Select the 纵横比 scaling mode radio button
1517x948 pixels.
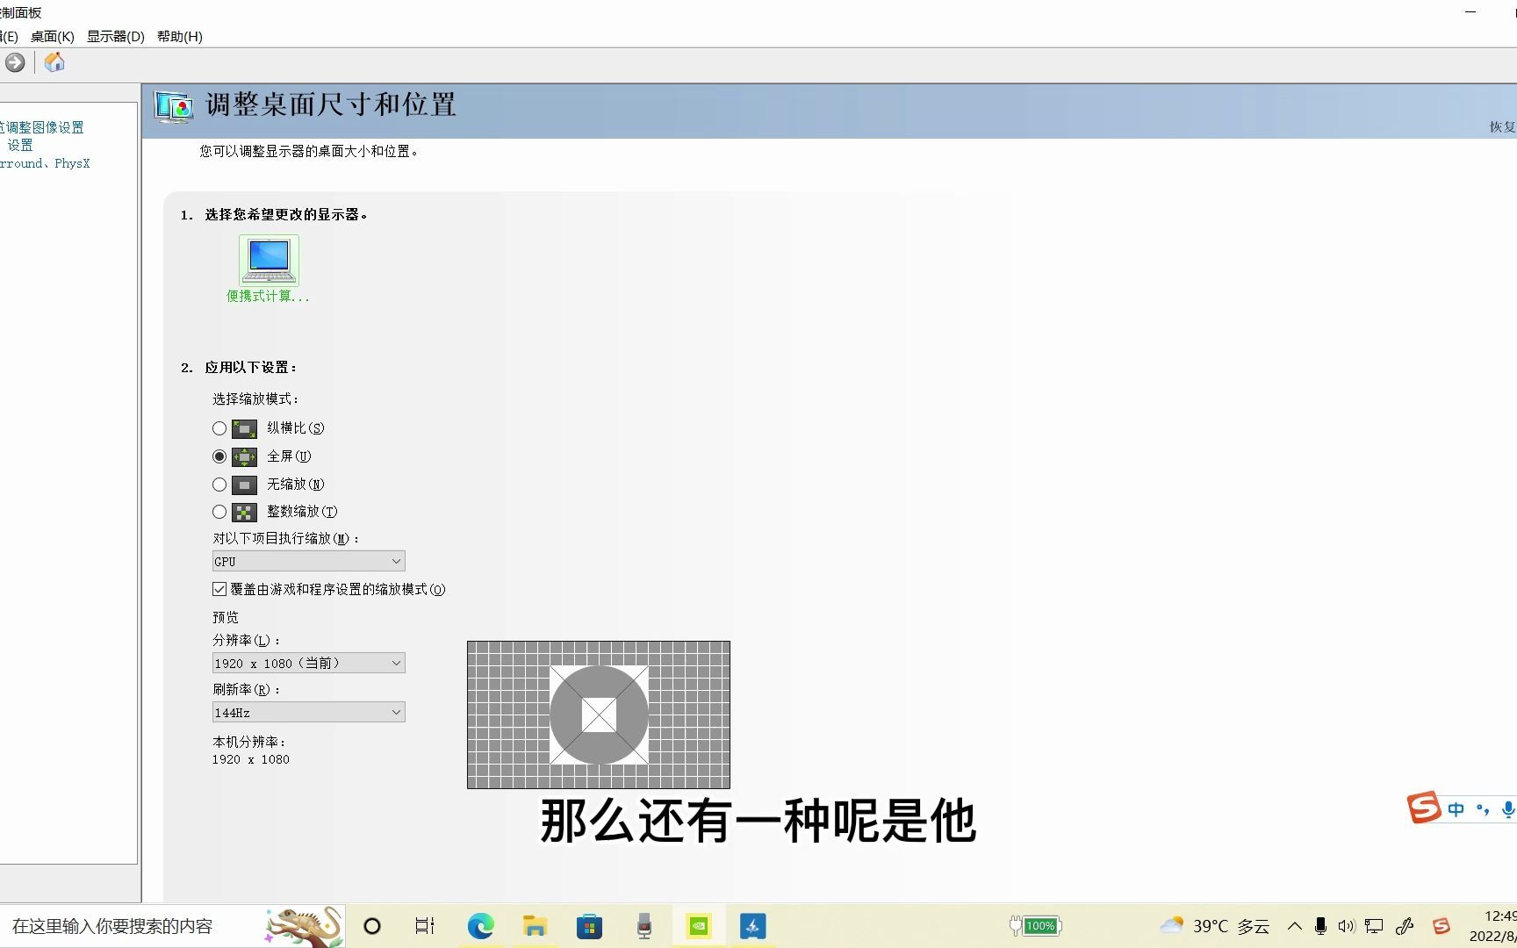(x=219, y=428)
